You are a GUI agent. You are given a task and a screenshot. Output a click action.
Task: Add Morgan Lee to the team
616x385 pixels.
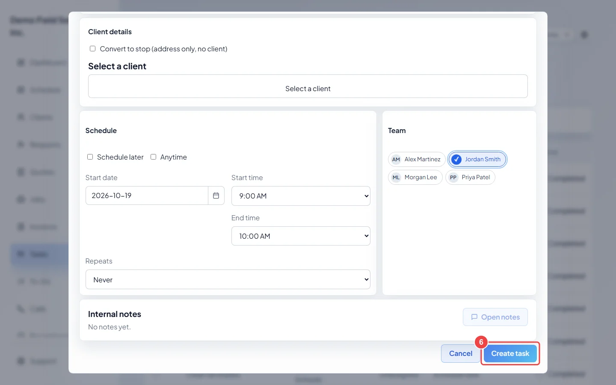415,178
